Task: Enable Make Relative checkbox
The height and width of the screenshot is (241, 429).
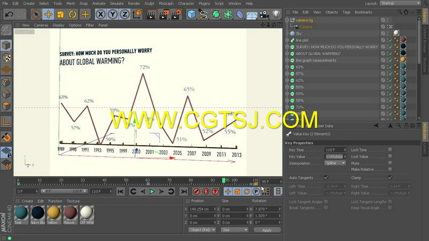Action: coord(390,169)
